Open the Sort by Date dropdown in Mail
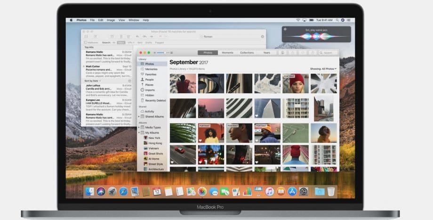This screenshot has height=220, width=433. [93, 81]
